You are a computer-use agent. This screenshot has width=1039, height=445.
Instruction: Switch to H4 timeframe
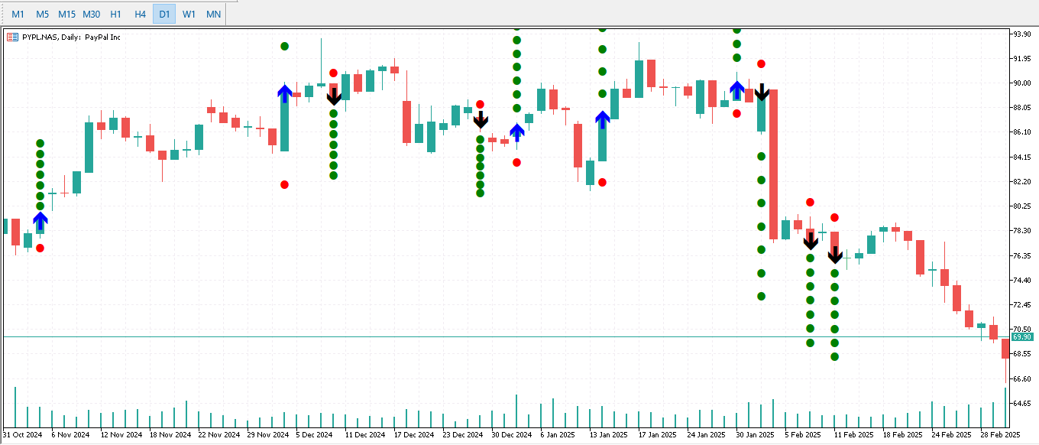(140, 14)
